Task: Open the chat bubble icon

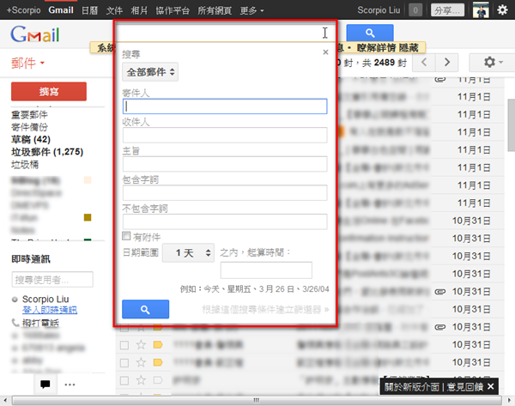Action: click(x=45, y=384)
